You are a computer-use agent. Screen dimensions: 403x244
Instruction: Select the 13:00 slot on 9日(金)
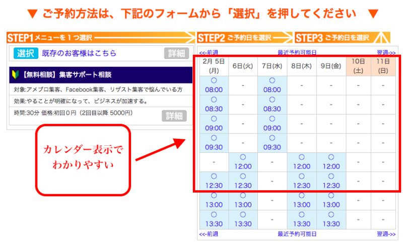click(x=331, y=201)
